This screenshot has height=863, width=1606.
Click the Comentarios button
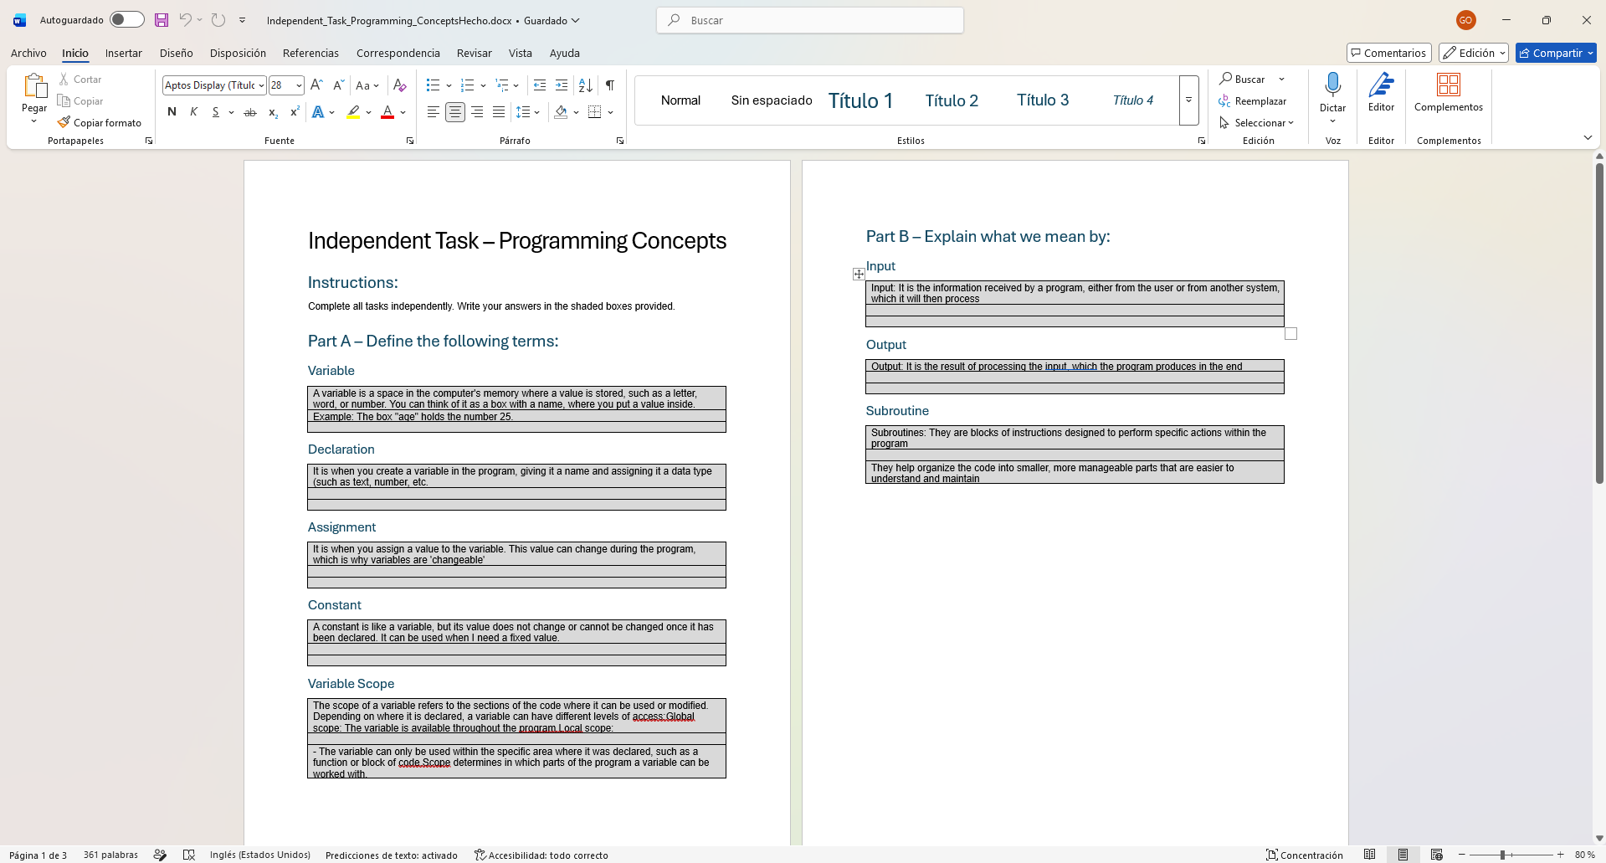(1389, 53)
